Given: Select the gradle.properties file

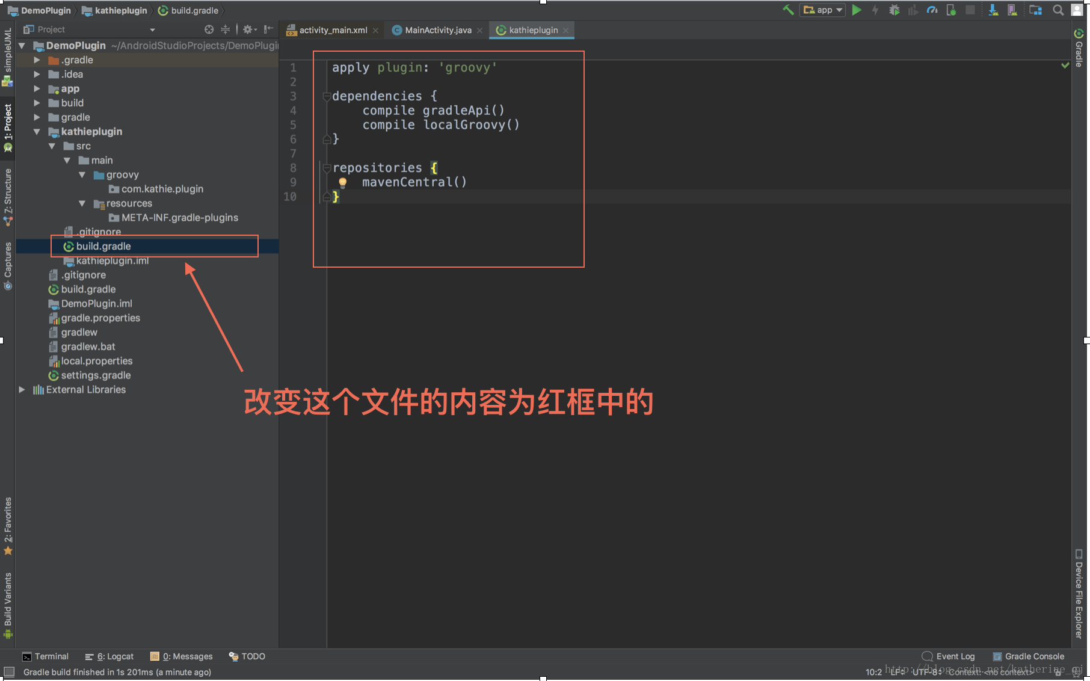Looking at the screenshot, I should 94,318.
